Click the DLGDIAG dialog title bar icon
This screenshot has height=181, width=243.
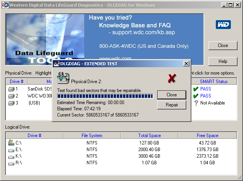click(57, 64)
